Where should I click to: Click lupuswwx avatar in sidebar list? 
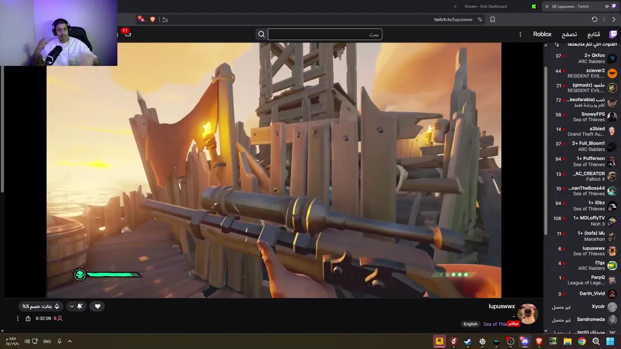pyautogui.click(x=612, y=251)
